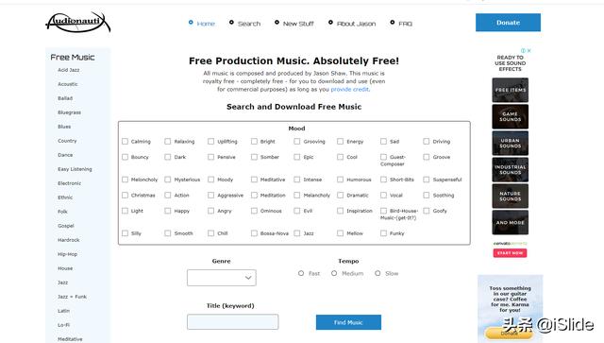Focus the Title keyword input field
The image size is (604, 343).
pyautogui.click(x=233, y=322)
